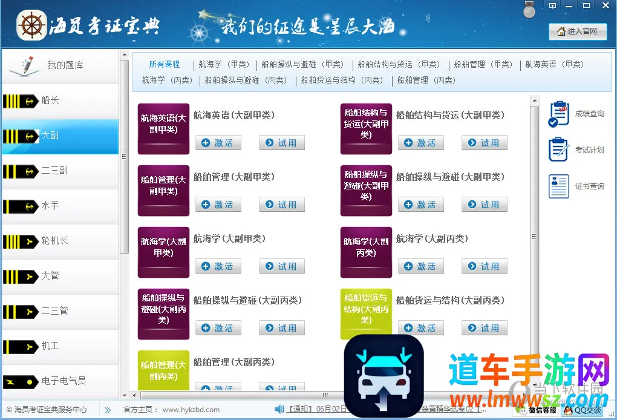This screenshot has width=617, height=420.
Task: Click 试用 for 航海学(大副丙类)
Action: [x=485, y=266]
